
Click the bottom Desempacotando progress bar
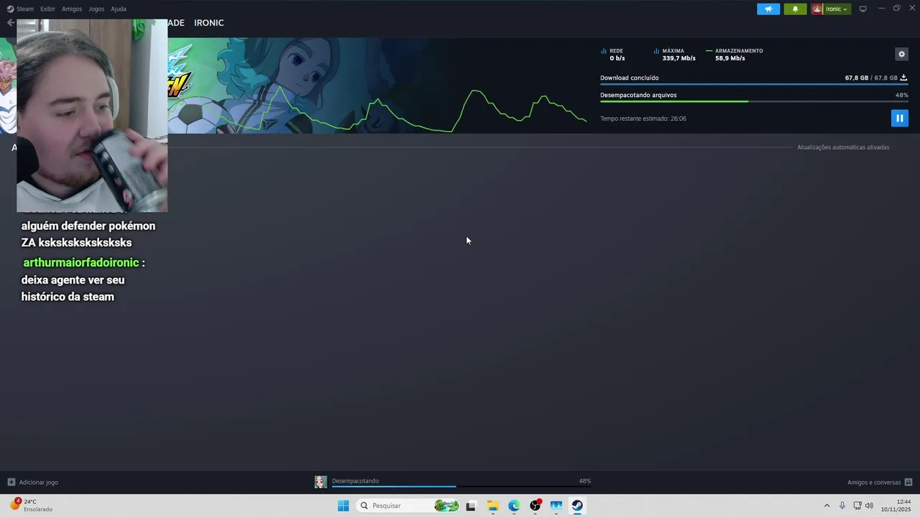(x=461, y=486)
